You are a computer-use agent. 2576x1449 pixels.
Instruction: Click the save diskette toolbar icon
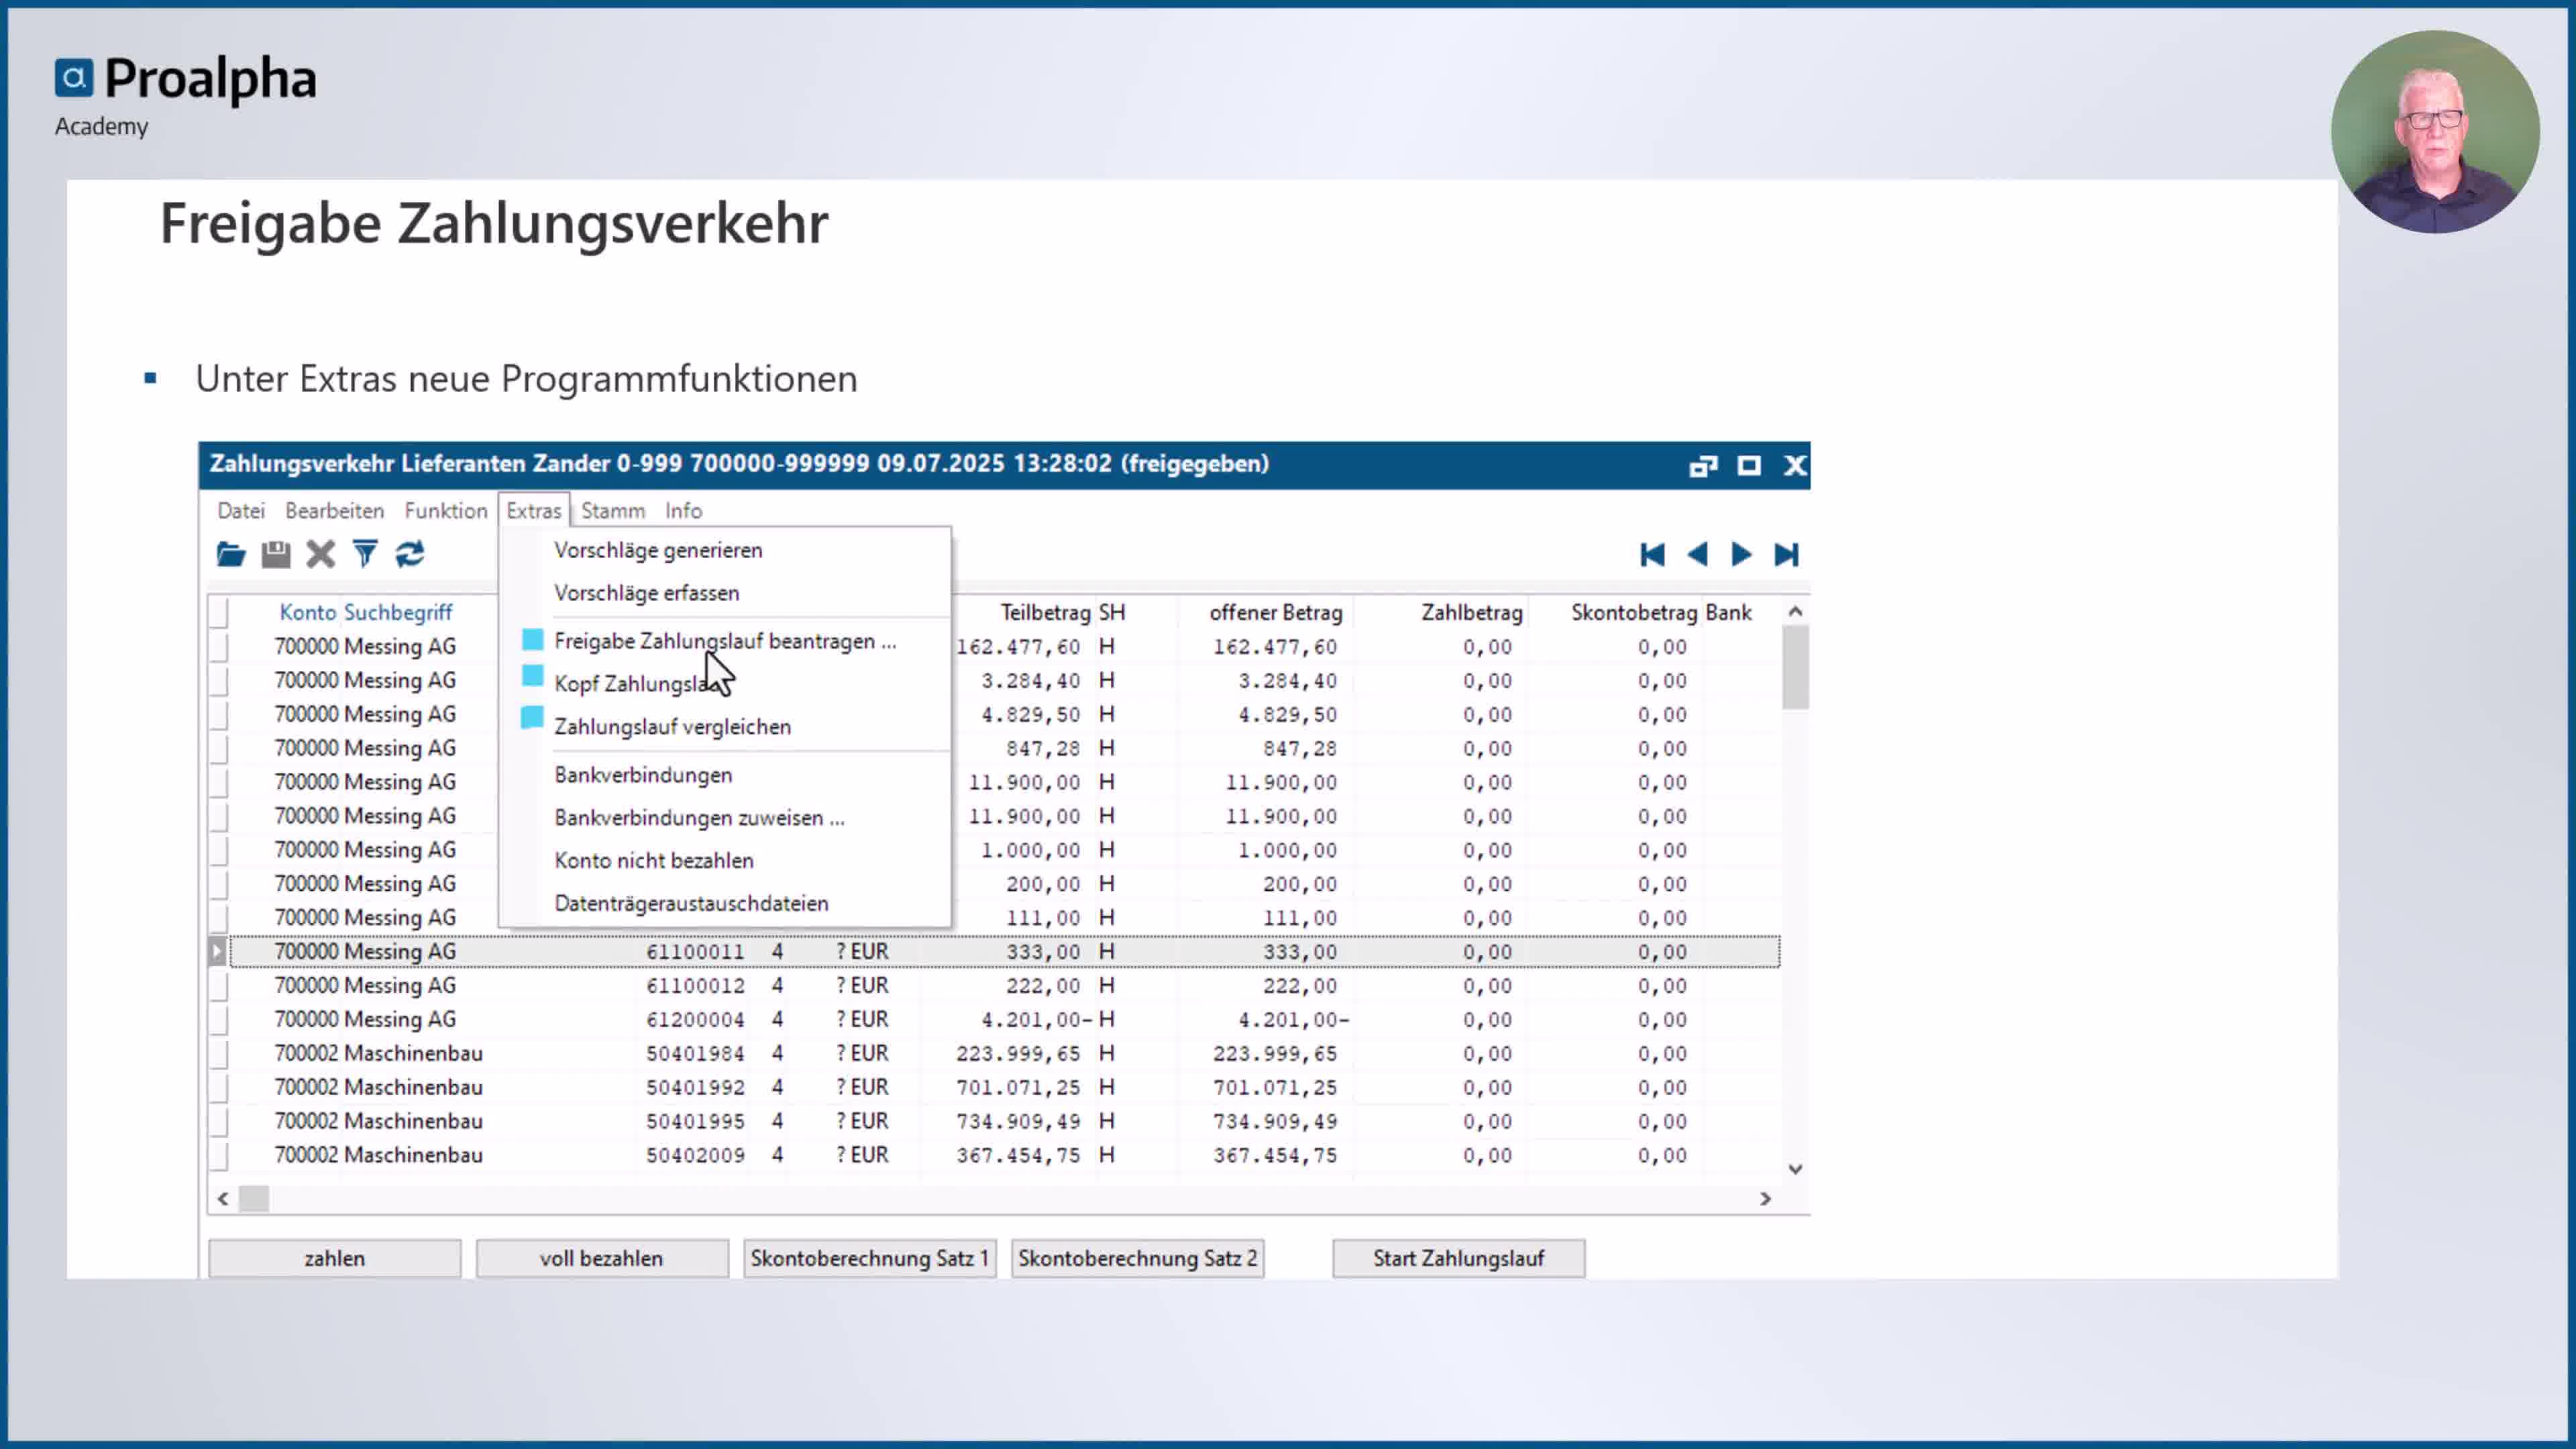(276, 554)
